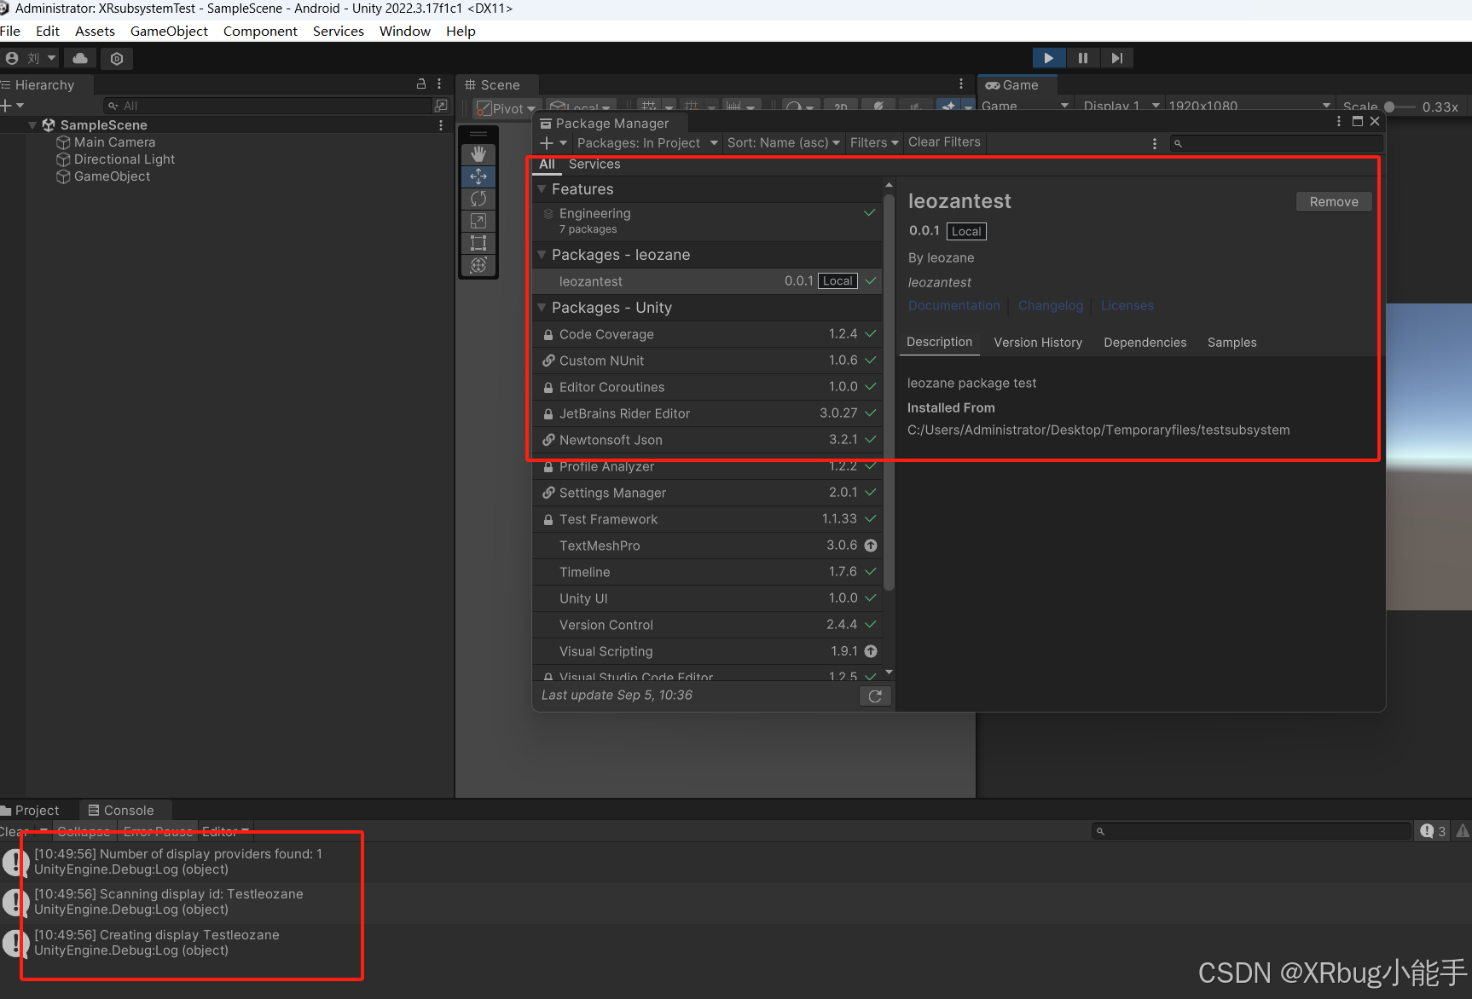Click Clear Filters button
Image resolution: width=1472 pixels, height=999 pixels.
(x=944, y=142)
